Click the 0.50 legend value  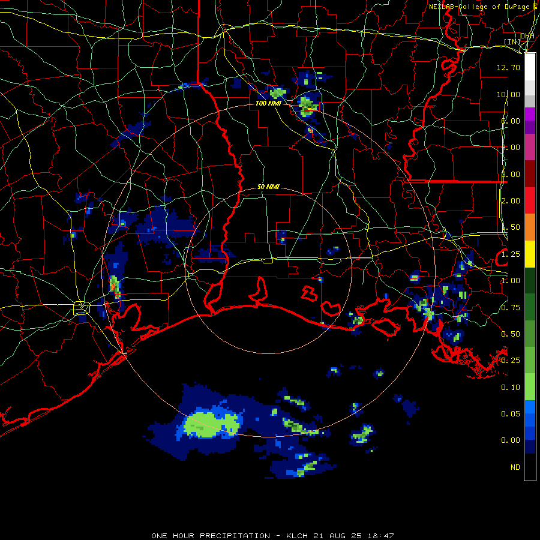[510, 334]
